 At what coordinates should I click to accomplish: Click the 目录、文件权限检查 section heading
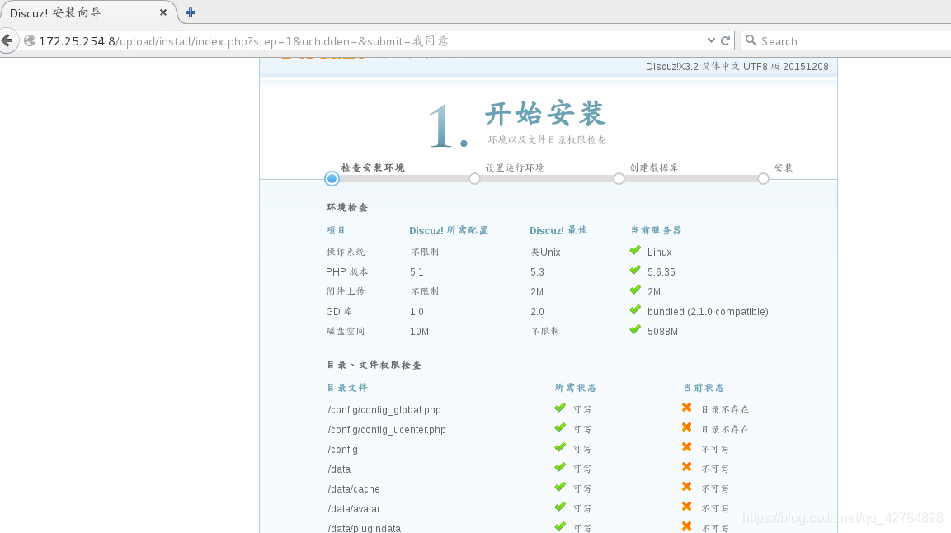coord(374,365)
